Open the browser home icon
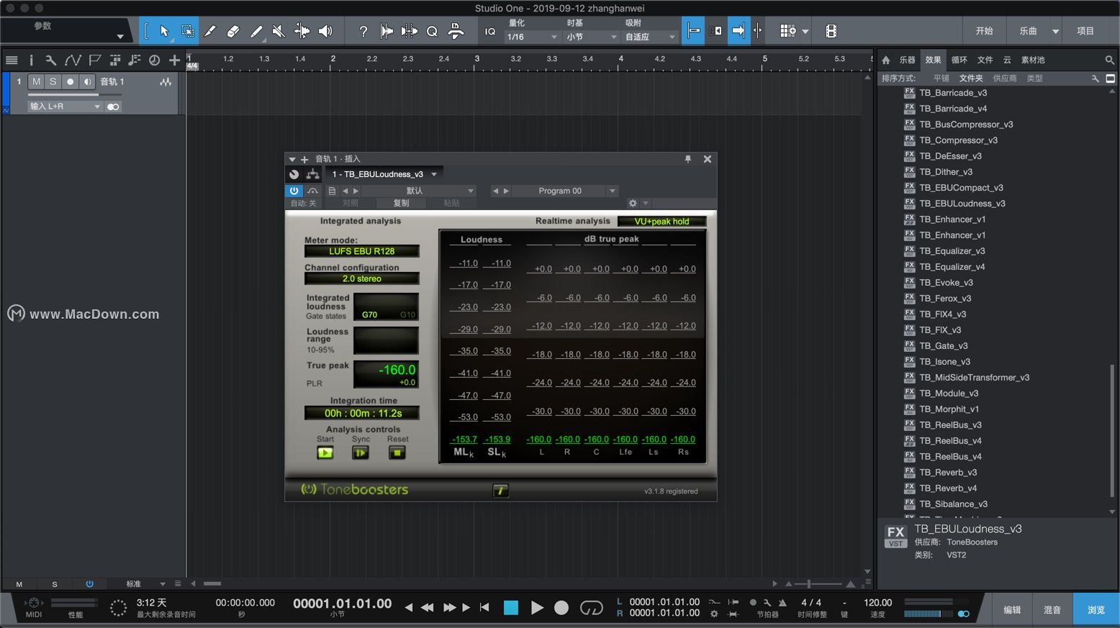1120x628 pixels. (x=886, y=60)
